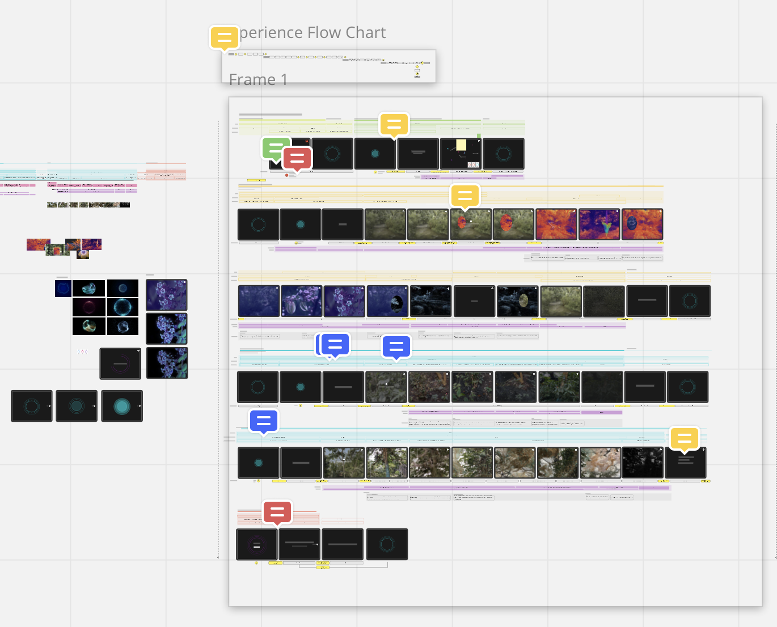Select the teal circular loader thumbnail in the bottom row
This screenshot has width=777, height=627.
point(387,544)
